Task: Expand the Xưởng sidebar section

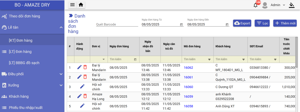Action: 61,85
